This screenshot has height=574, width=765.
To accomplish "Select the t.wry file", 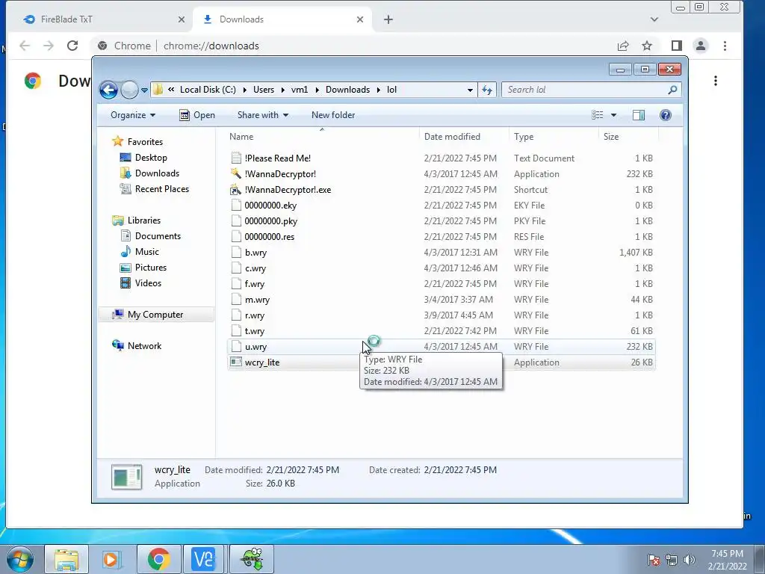I will [441, 331].
